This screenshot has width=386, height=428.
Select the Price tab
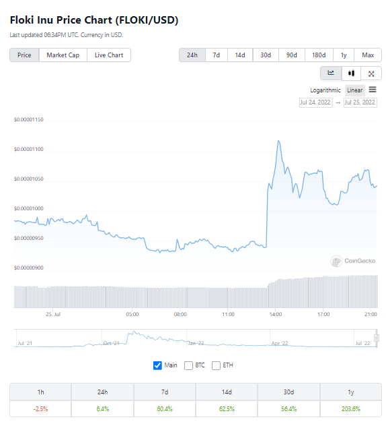[x=24, y=55]
